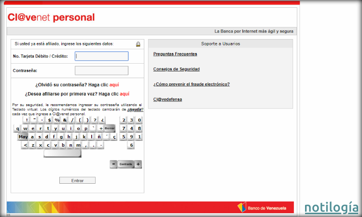The image size is (362, 217).
Task: Click the ')' close parenthesis key
Action: coord(87,120)
